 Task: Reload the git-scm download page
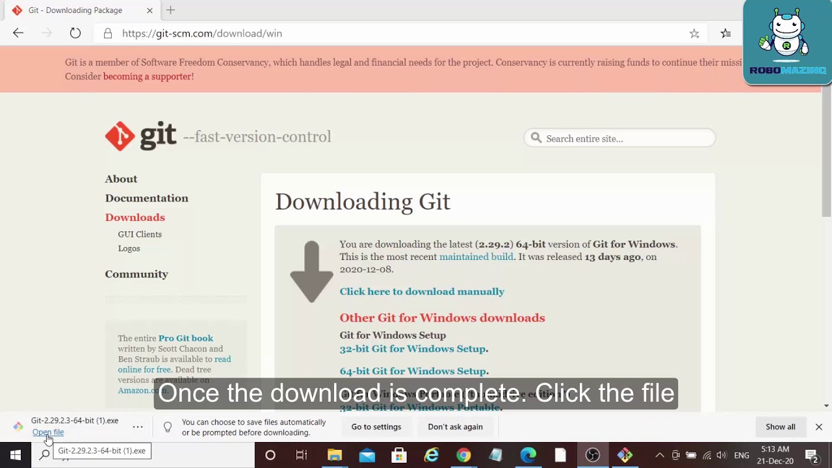pos(75,33)
